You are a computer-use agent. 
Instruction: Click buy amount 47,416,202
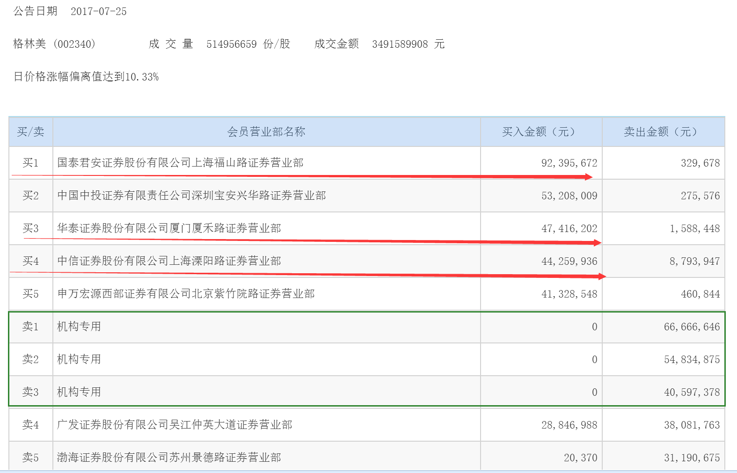569,228
